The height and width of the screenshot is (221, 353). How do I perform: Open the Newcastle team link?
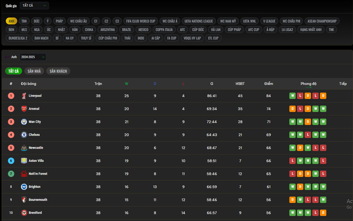[36, 148]
